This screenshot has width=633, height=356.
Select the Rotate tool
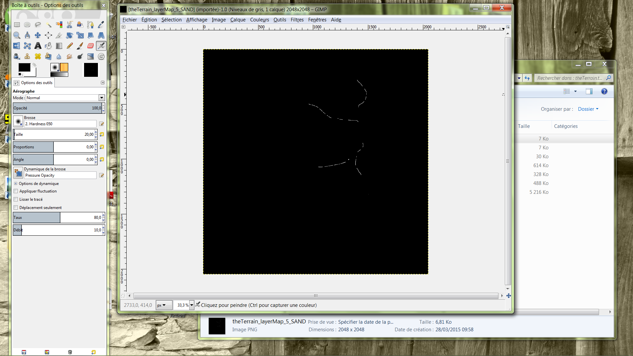70,35
